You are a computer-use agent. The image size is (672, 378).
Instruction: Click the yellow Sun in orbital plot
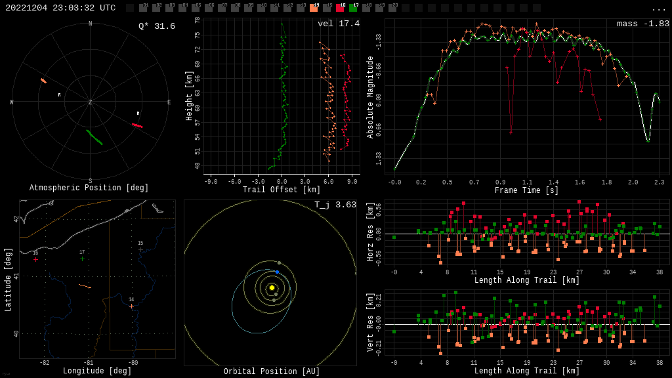[x=272, y=287]
